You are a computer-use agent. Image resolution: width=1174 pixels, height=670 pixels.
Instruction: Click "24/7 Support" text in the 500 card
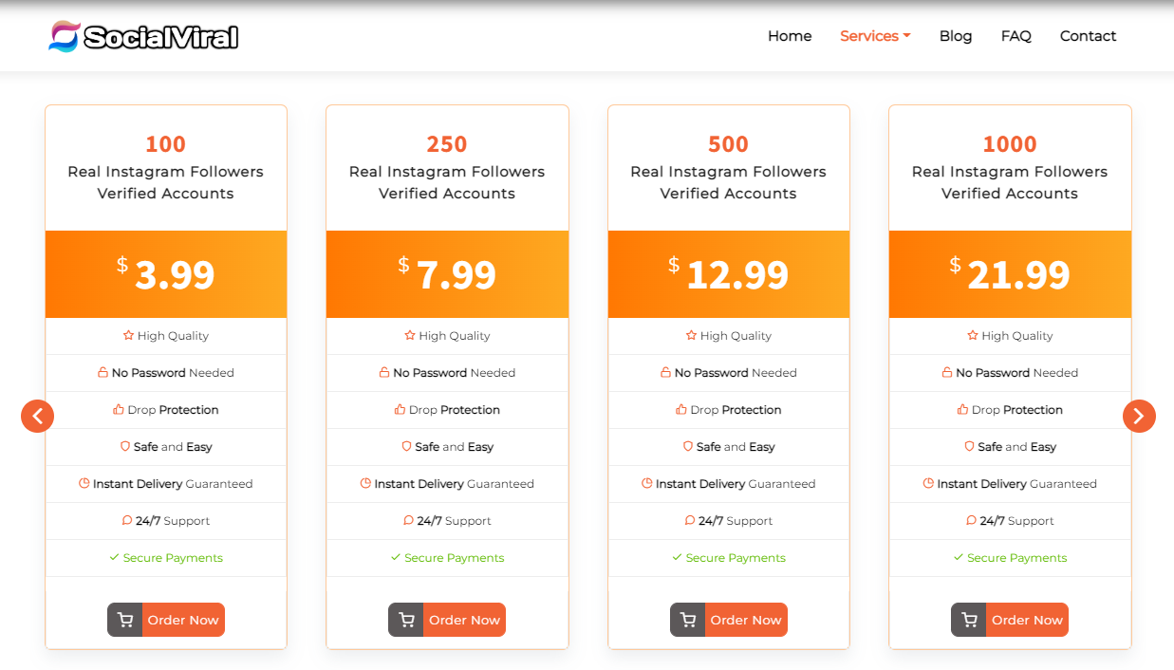tap(736, 521)
